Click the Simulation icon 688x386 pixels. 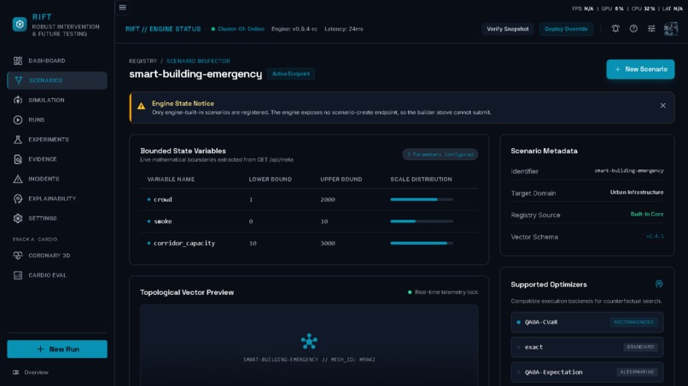point(18,101)
